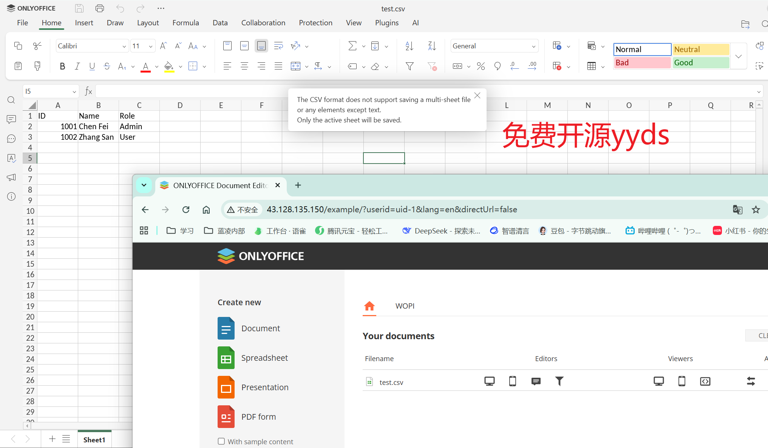The image size is (768, 448).
Task: Click the Open file location folder icon
Action: tap(745, 24)
